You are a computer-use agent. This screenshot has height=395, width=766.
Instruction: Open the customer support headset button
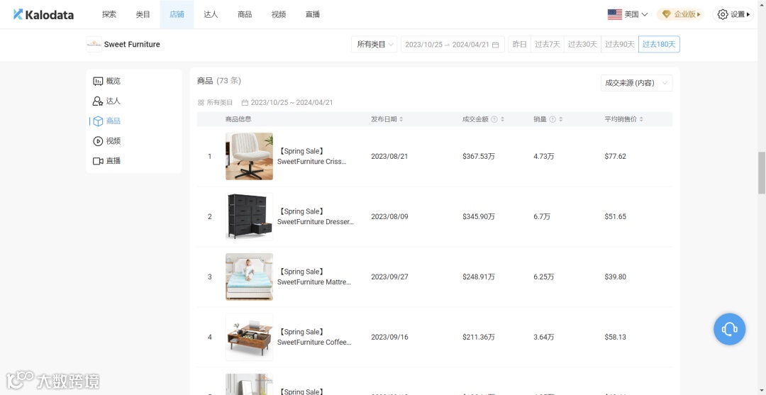tap(729, 329)
